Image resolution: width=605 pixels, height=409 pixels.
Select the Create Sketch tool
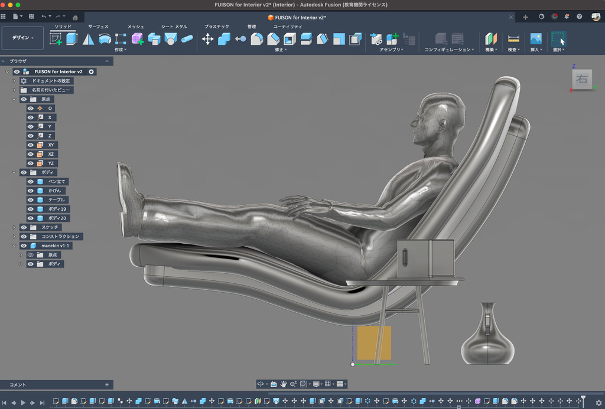pyautogui.click(x=56, y=39)
